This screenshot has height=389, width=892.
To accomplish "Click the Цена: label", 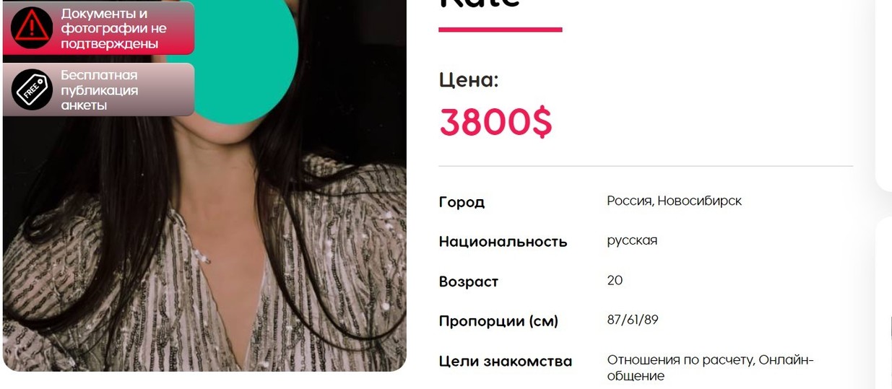I will point(469,79).
